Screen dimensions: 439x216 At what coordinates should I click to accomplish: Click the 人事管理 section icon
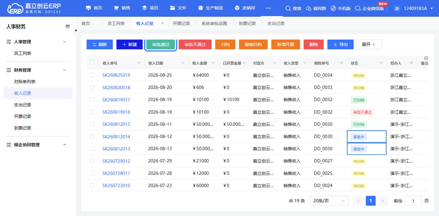[9, 42]
